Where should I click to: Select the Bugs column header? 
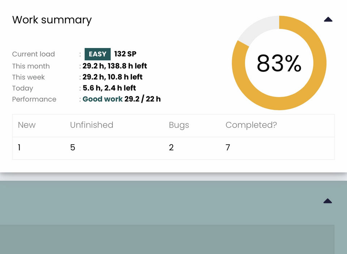coord(179,125)
